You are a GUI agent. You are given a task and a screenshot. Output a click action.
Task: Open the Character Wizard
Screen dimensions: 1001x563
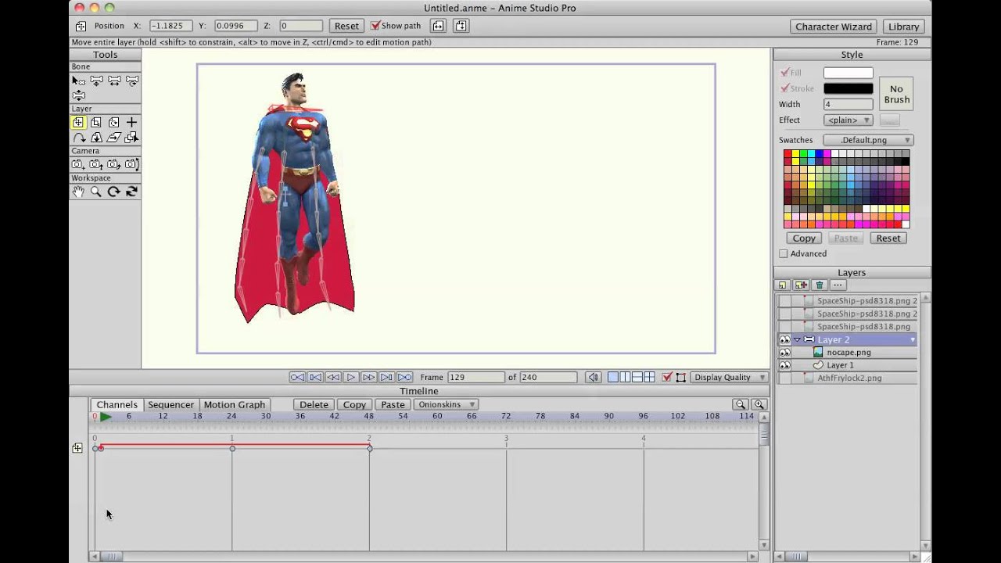click(833, 27)
